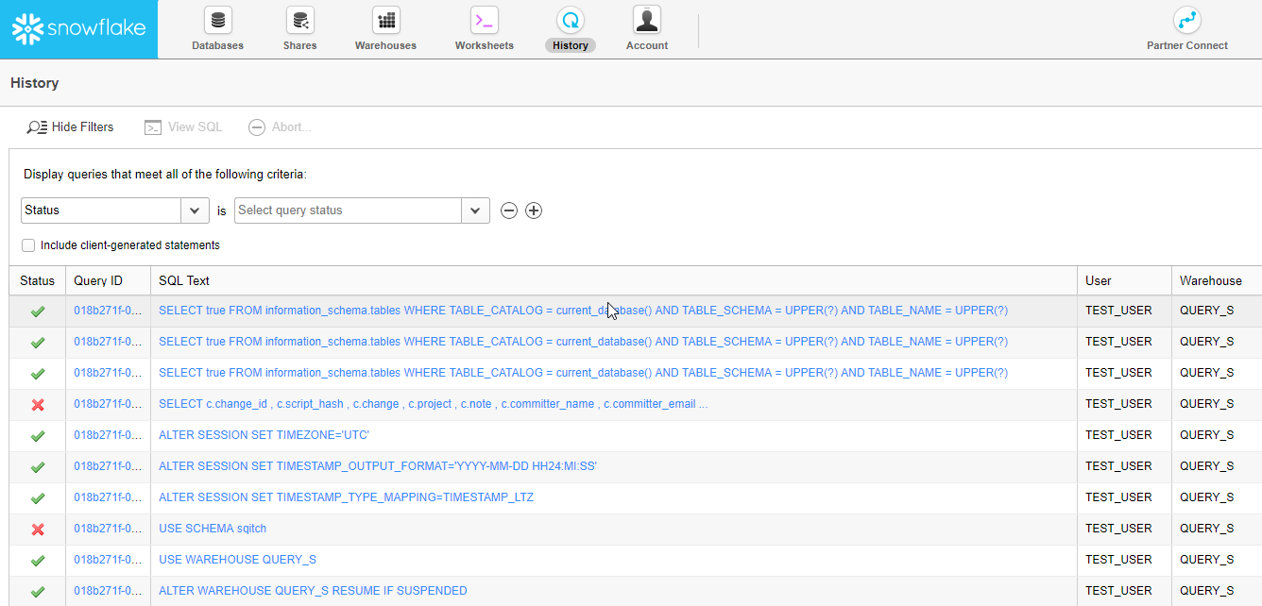The height and width of the screenshot is (606, 1262).
Task: Navigate to the Shares page
Action: (299, 28)
